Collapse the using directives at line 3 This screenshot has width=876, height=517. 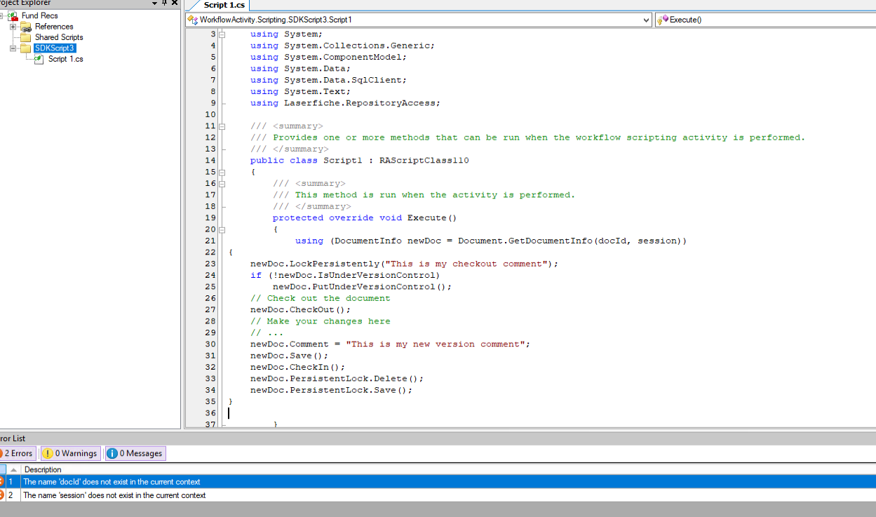tap(222, 34)
